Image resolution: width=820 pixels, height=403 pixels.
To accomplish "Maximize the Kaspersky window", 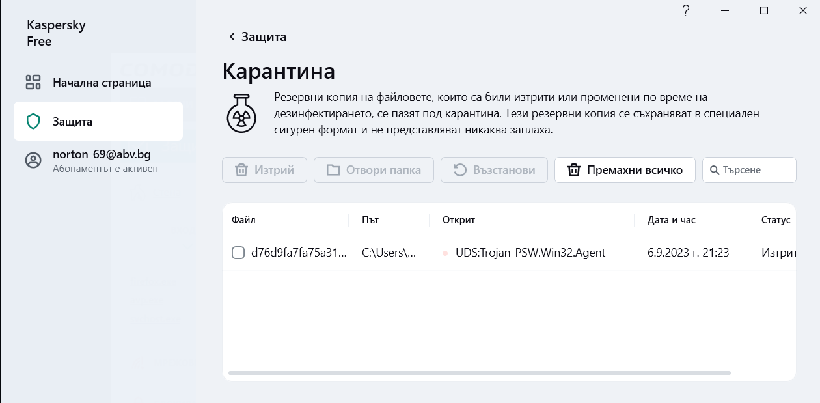I will tap(764, 10).
